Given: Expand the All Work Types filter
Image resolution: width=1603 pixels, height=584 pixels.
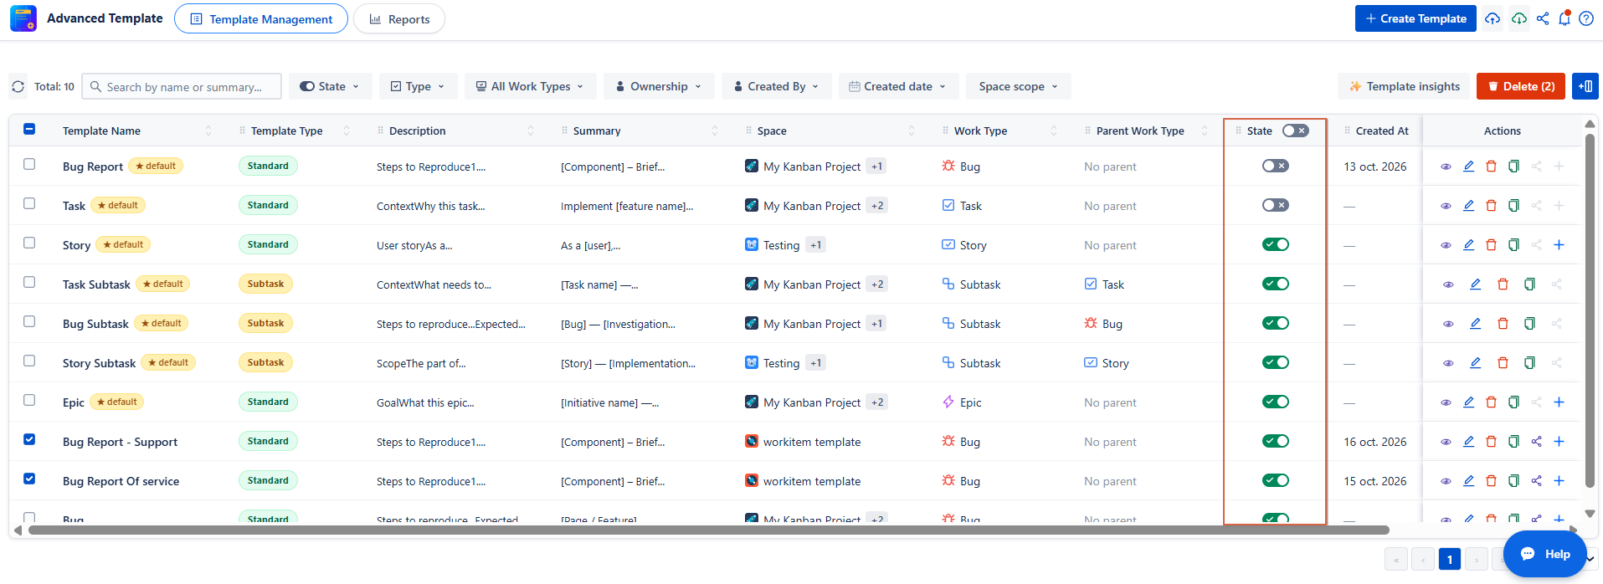Looking at the screenshot, I should coord(531,86).
